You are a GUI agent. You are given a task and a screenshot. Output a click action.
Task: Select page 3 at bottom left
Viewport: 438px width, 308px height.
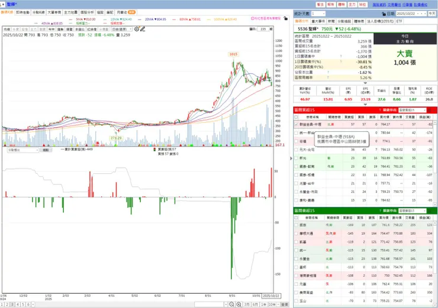tap(12, 304)
